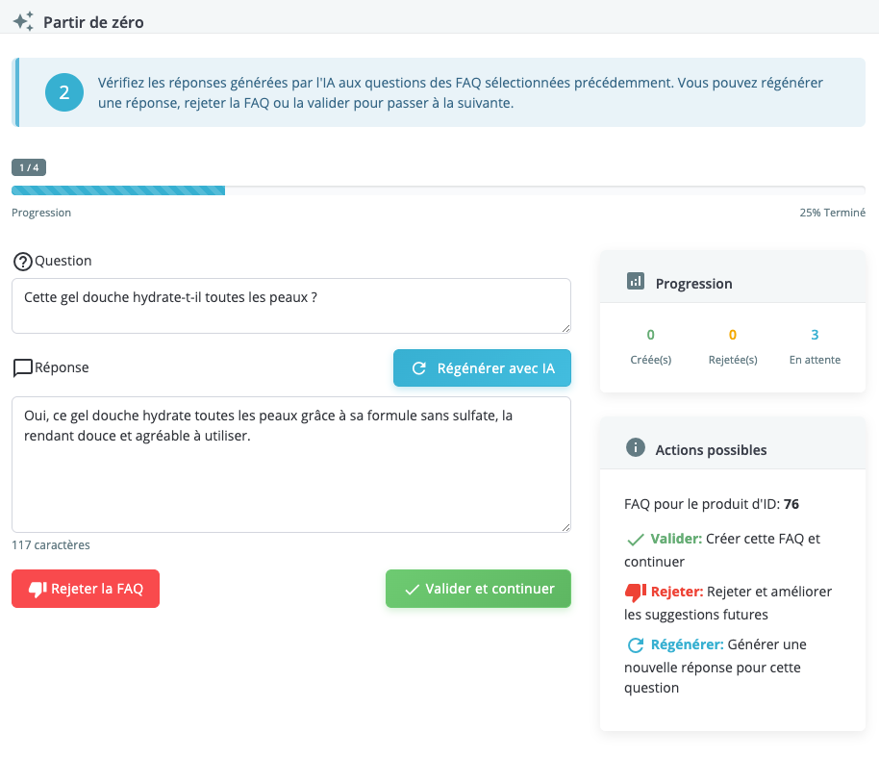The width and height of the screenshot is (879, 757).
Task: Click the chart icon in Progression card
Action: [635, 282]
